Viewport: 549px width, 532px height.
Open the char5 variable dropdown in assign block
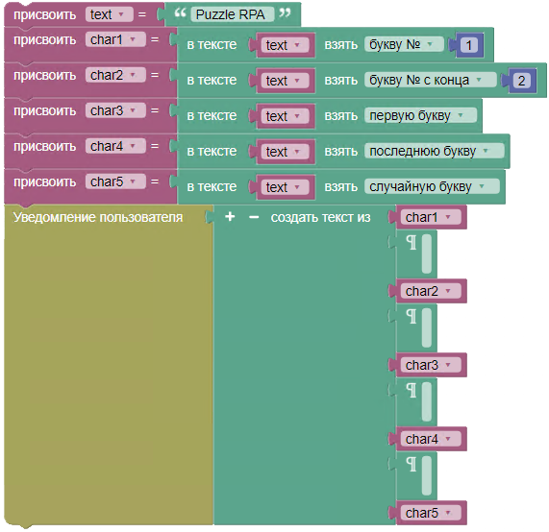point(115,181)
